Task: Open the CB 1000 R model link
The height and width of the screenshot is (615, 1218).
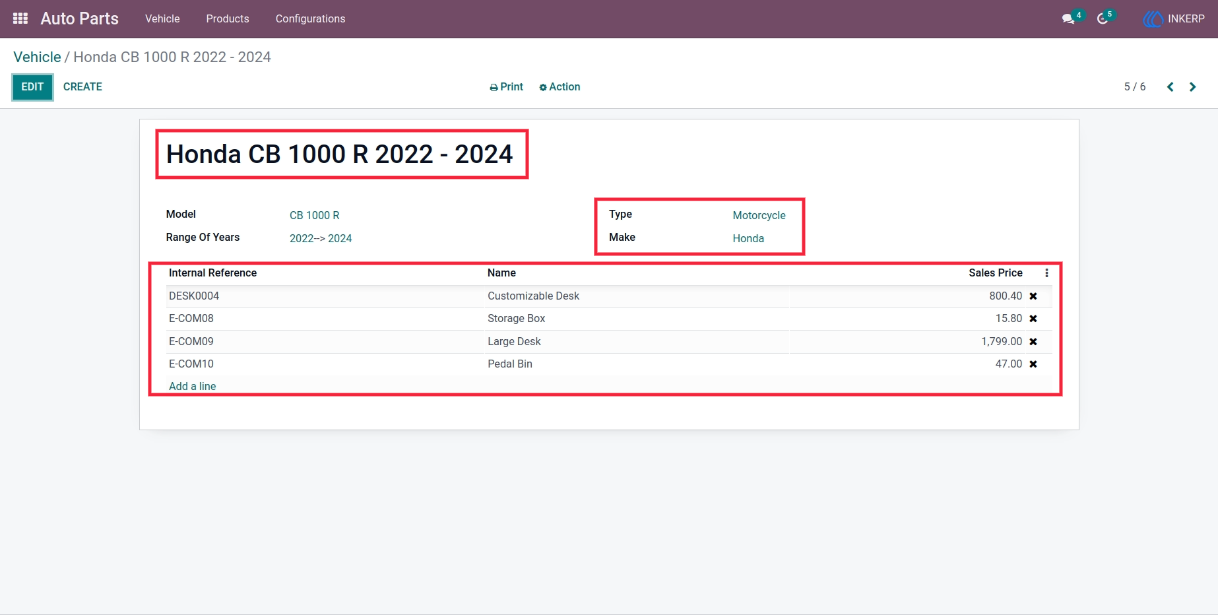Action: 315,216
